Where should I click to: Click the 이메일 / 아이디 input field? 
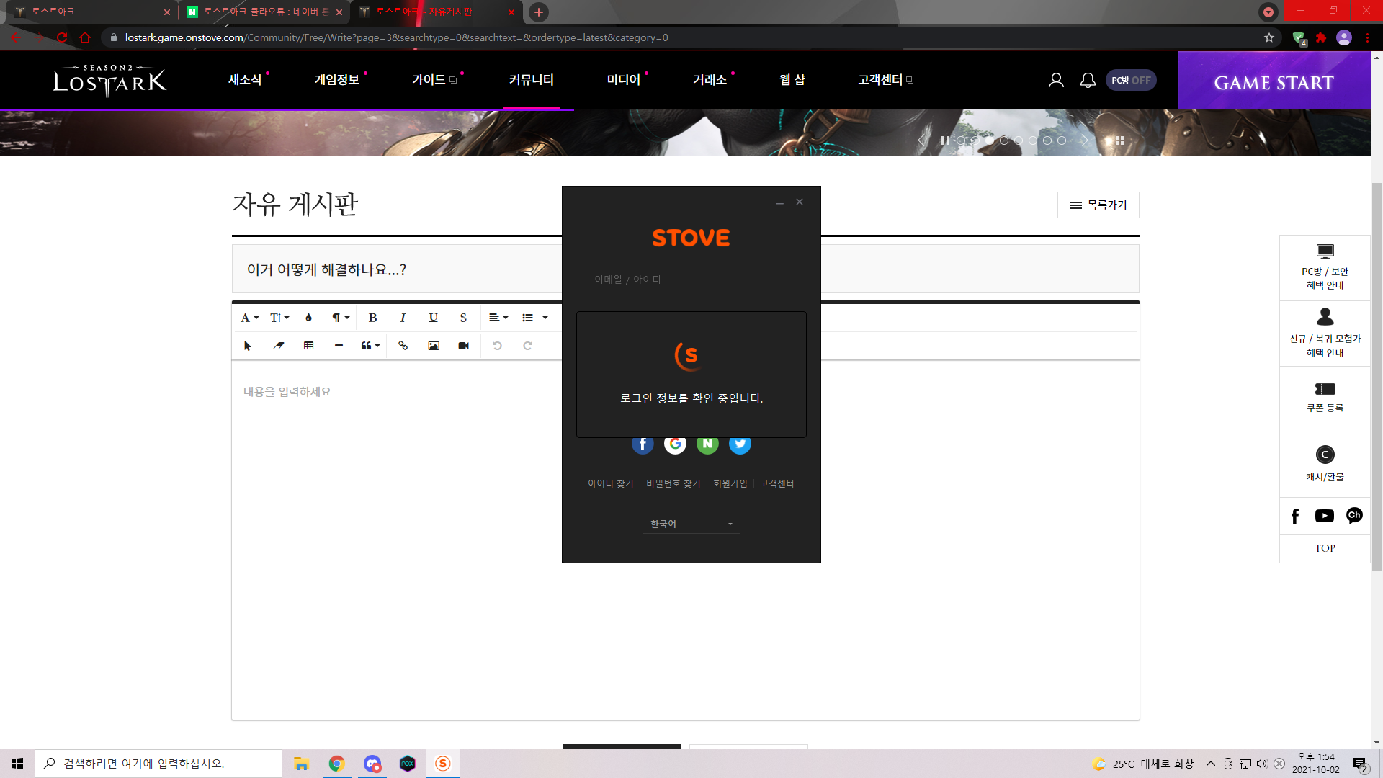click(691, 280)
